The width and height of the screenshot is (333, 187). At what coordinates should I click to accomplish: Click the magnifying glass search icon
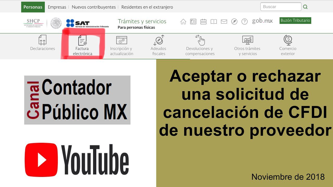[x=305, y=7]
